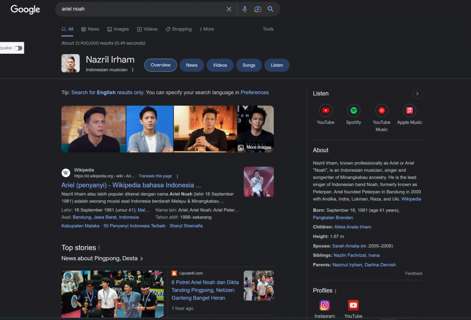The height and width of the screenshot is (320, 471).
Task: Switch to the Images search tab
Action: [x=118, y=28]
